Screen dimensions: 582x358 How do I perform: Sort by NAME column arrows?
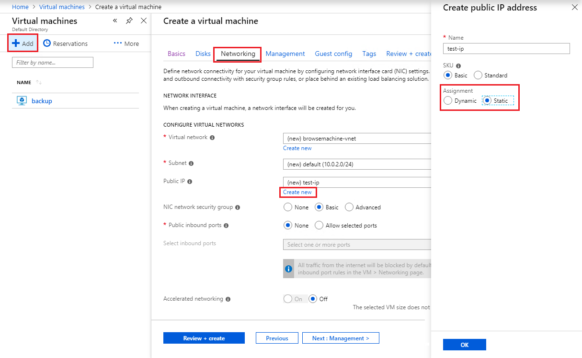39,83
